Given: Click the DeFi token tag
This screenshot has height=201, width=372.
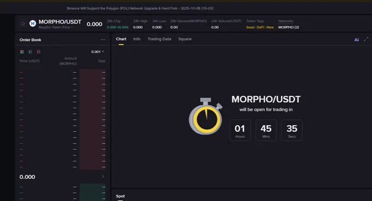Looking at the screenshot, I should click(x=260, y=27).
